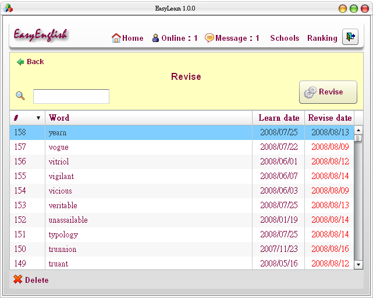Sort by the Learn date column header
Image resolution: width=373 pixels, height=298 pixels.
[x=279, y=118]
